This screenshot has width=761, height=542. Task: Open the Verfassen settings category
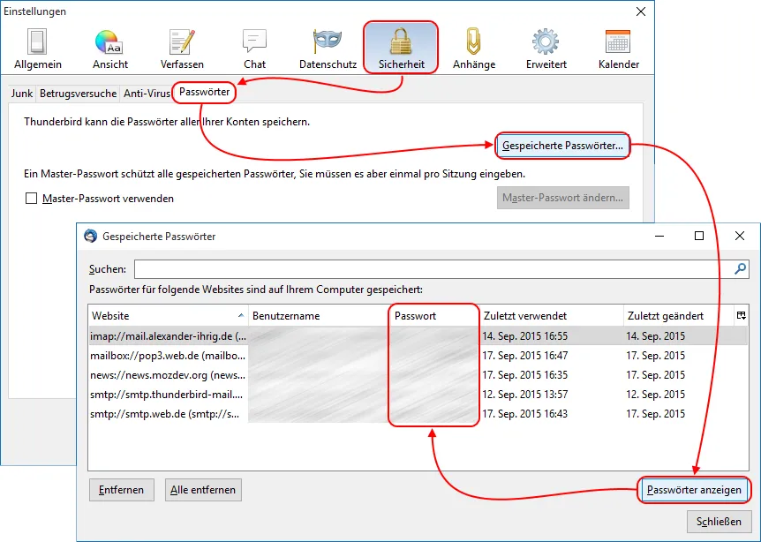pyautogui.click(x=182, y=49)
